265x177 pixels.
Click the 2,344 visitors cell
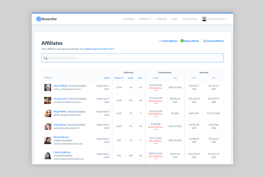pyautogui.click(x=119, y=87)
